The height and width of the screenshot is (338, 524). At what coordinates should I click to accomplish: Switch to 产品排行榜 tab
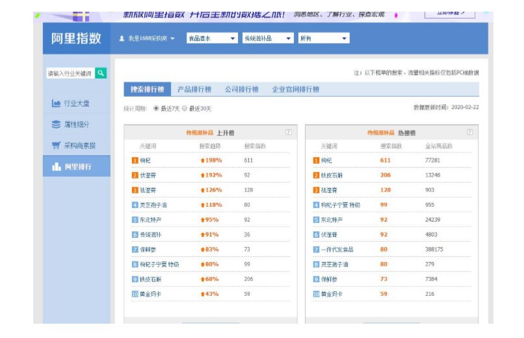pos(194,89)
